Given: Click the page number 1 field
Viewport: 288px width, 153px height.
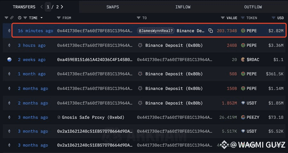Looking at the screenshot, I should [x=48, y=7].
